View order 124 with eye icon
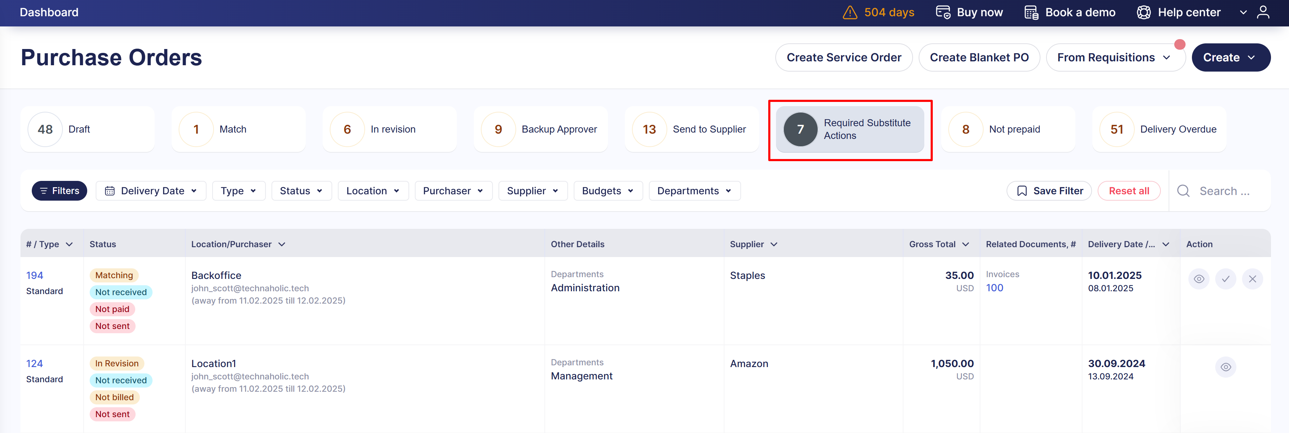This screenshot has height=433, width=1289. tap(1225, 367)
